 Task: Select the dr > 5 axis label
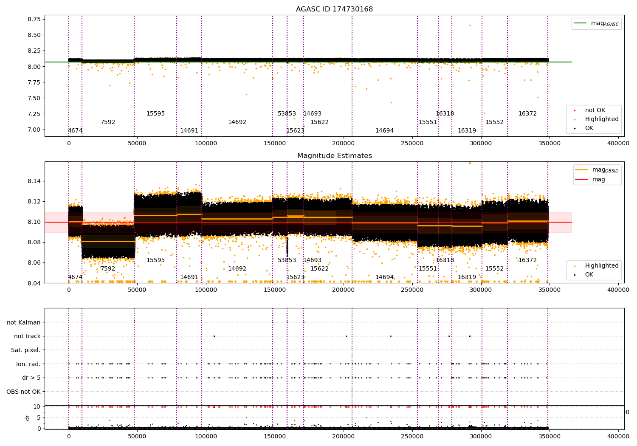tap(31, 378)
